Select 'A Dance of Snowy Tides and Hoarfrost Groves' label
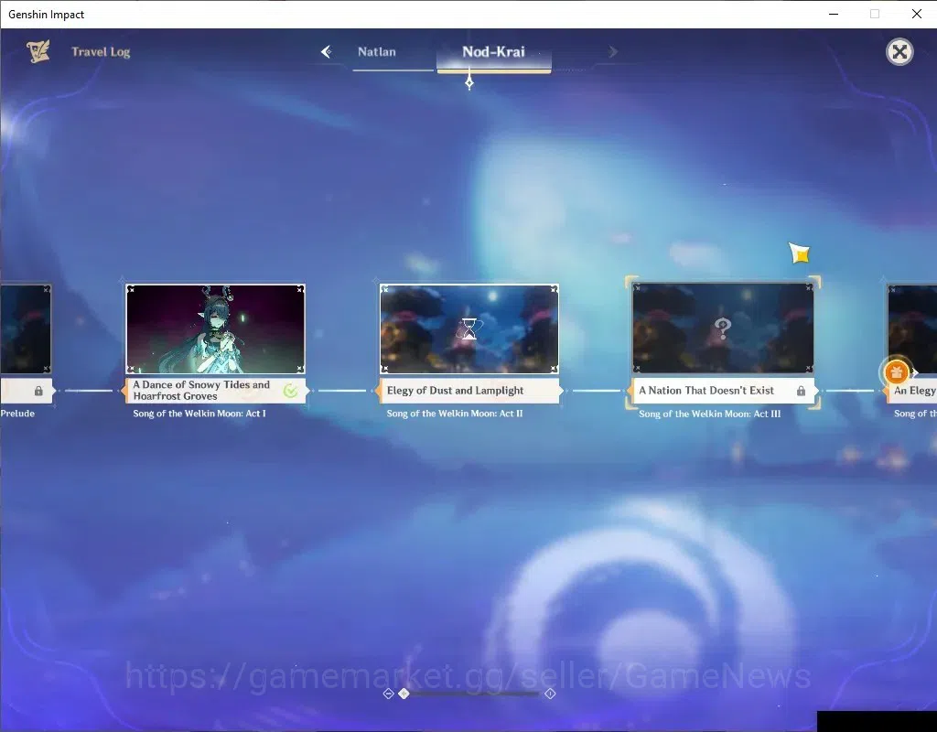The height and width of the screenshot is (732, 937). pyautogui.click(x=216, y=391)
